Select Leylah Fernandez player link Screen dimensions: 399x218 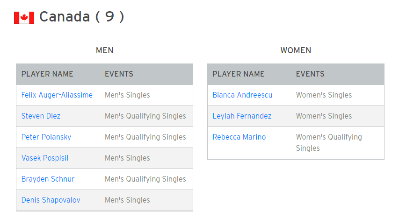pyautogui.click(x=242, y=116)
